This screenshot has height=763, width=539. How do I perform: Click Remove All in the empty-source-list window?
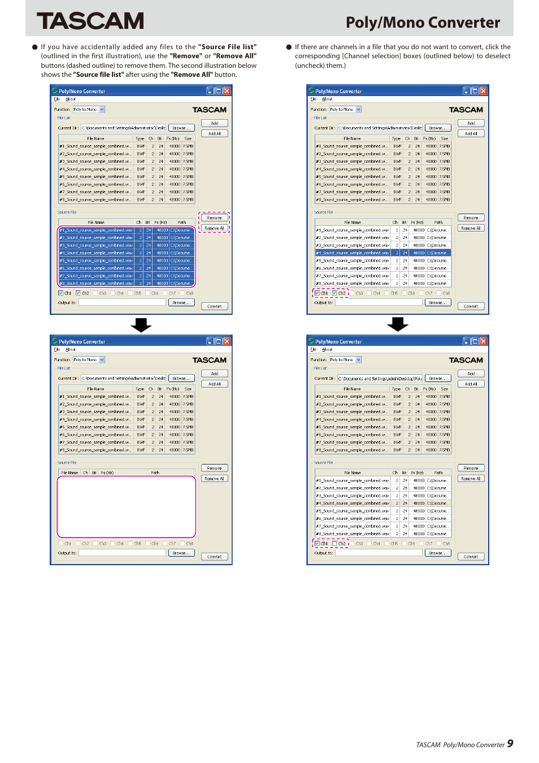(215, 479)
